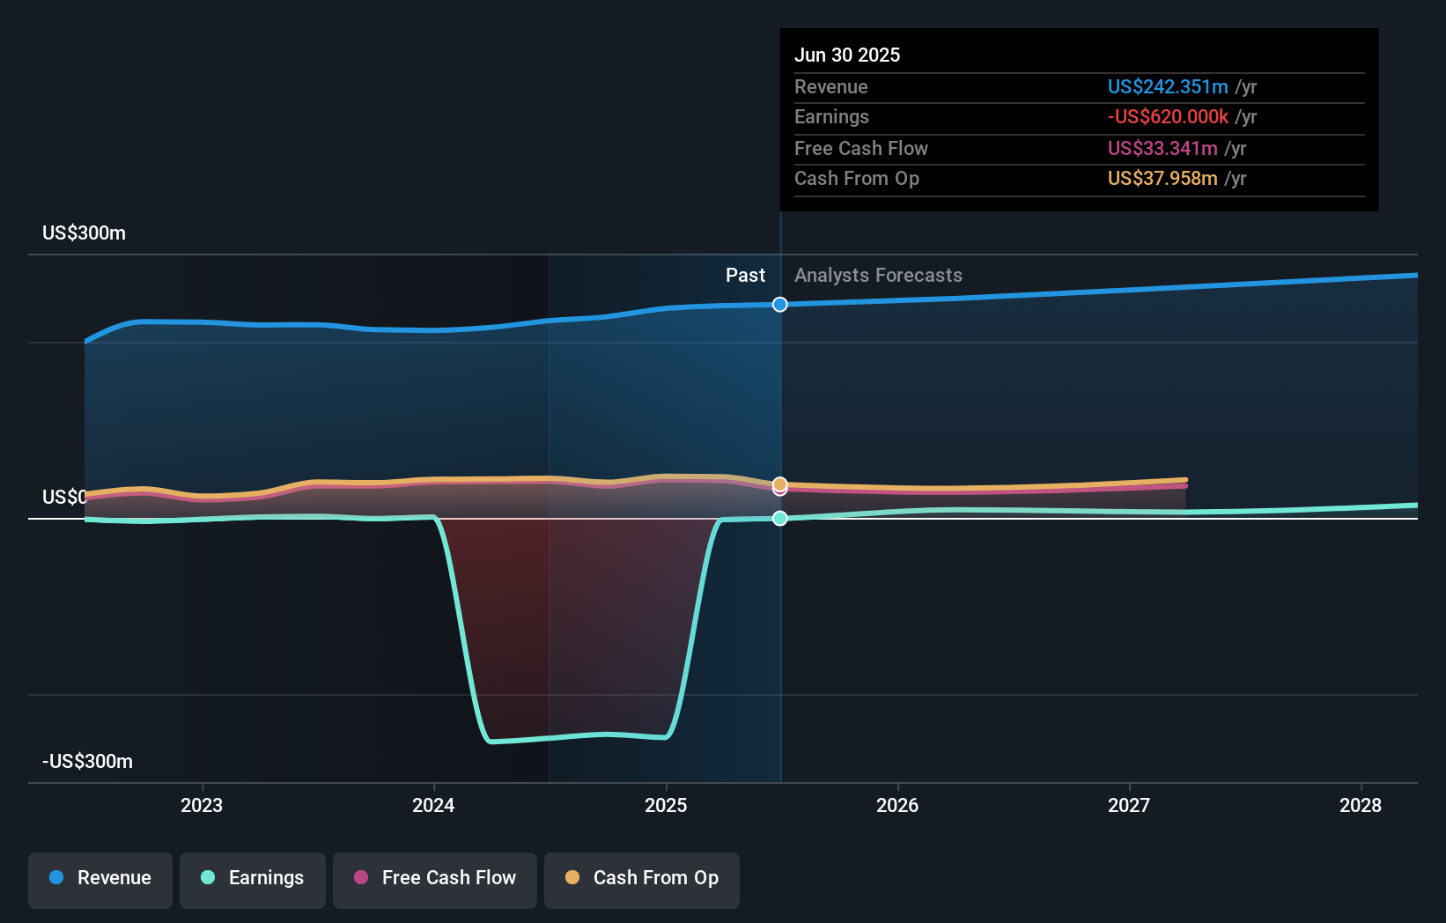Viewport: 1446px width, 923px height.
Task: Click the Revenue row label in tooltip
Action: 831,87
